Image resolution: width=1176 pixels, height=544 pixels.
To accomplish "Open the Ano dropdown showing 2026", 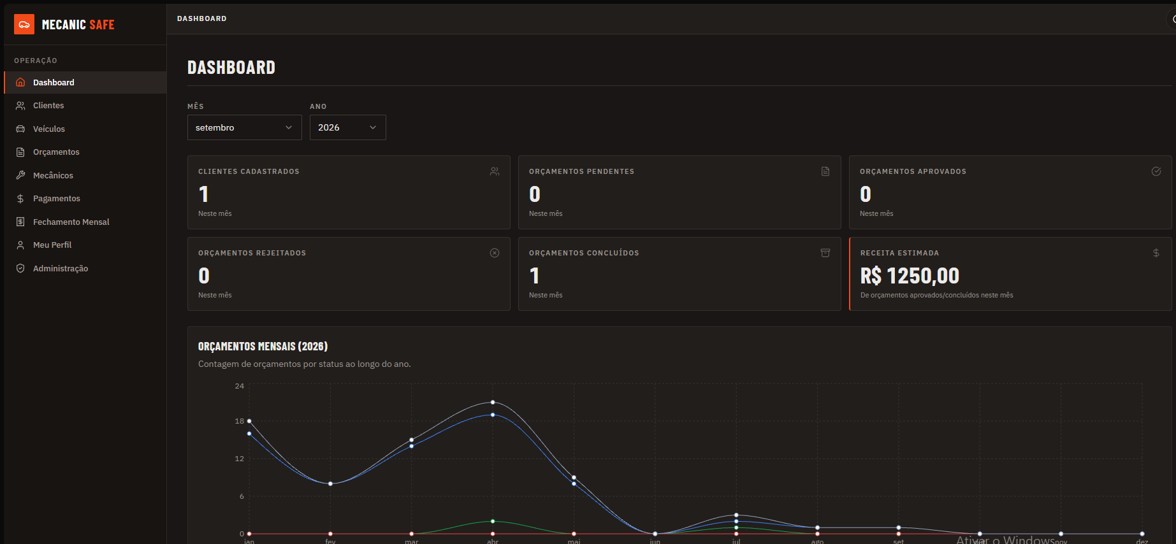I will click(348, 127).
